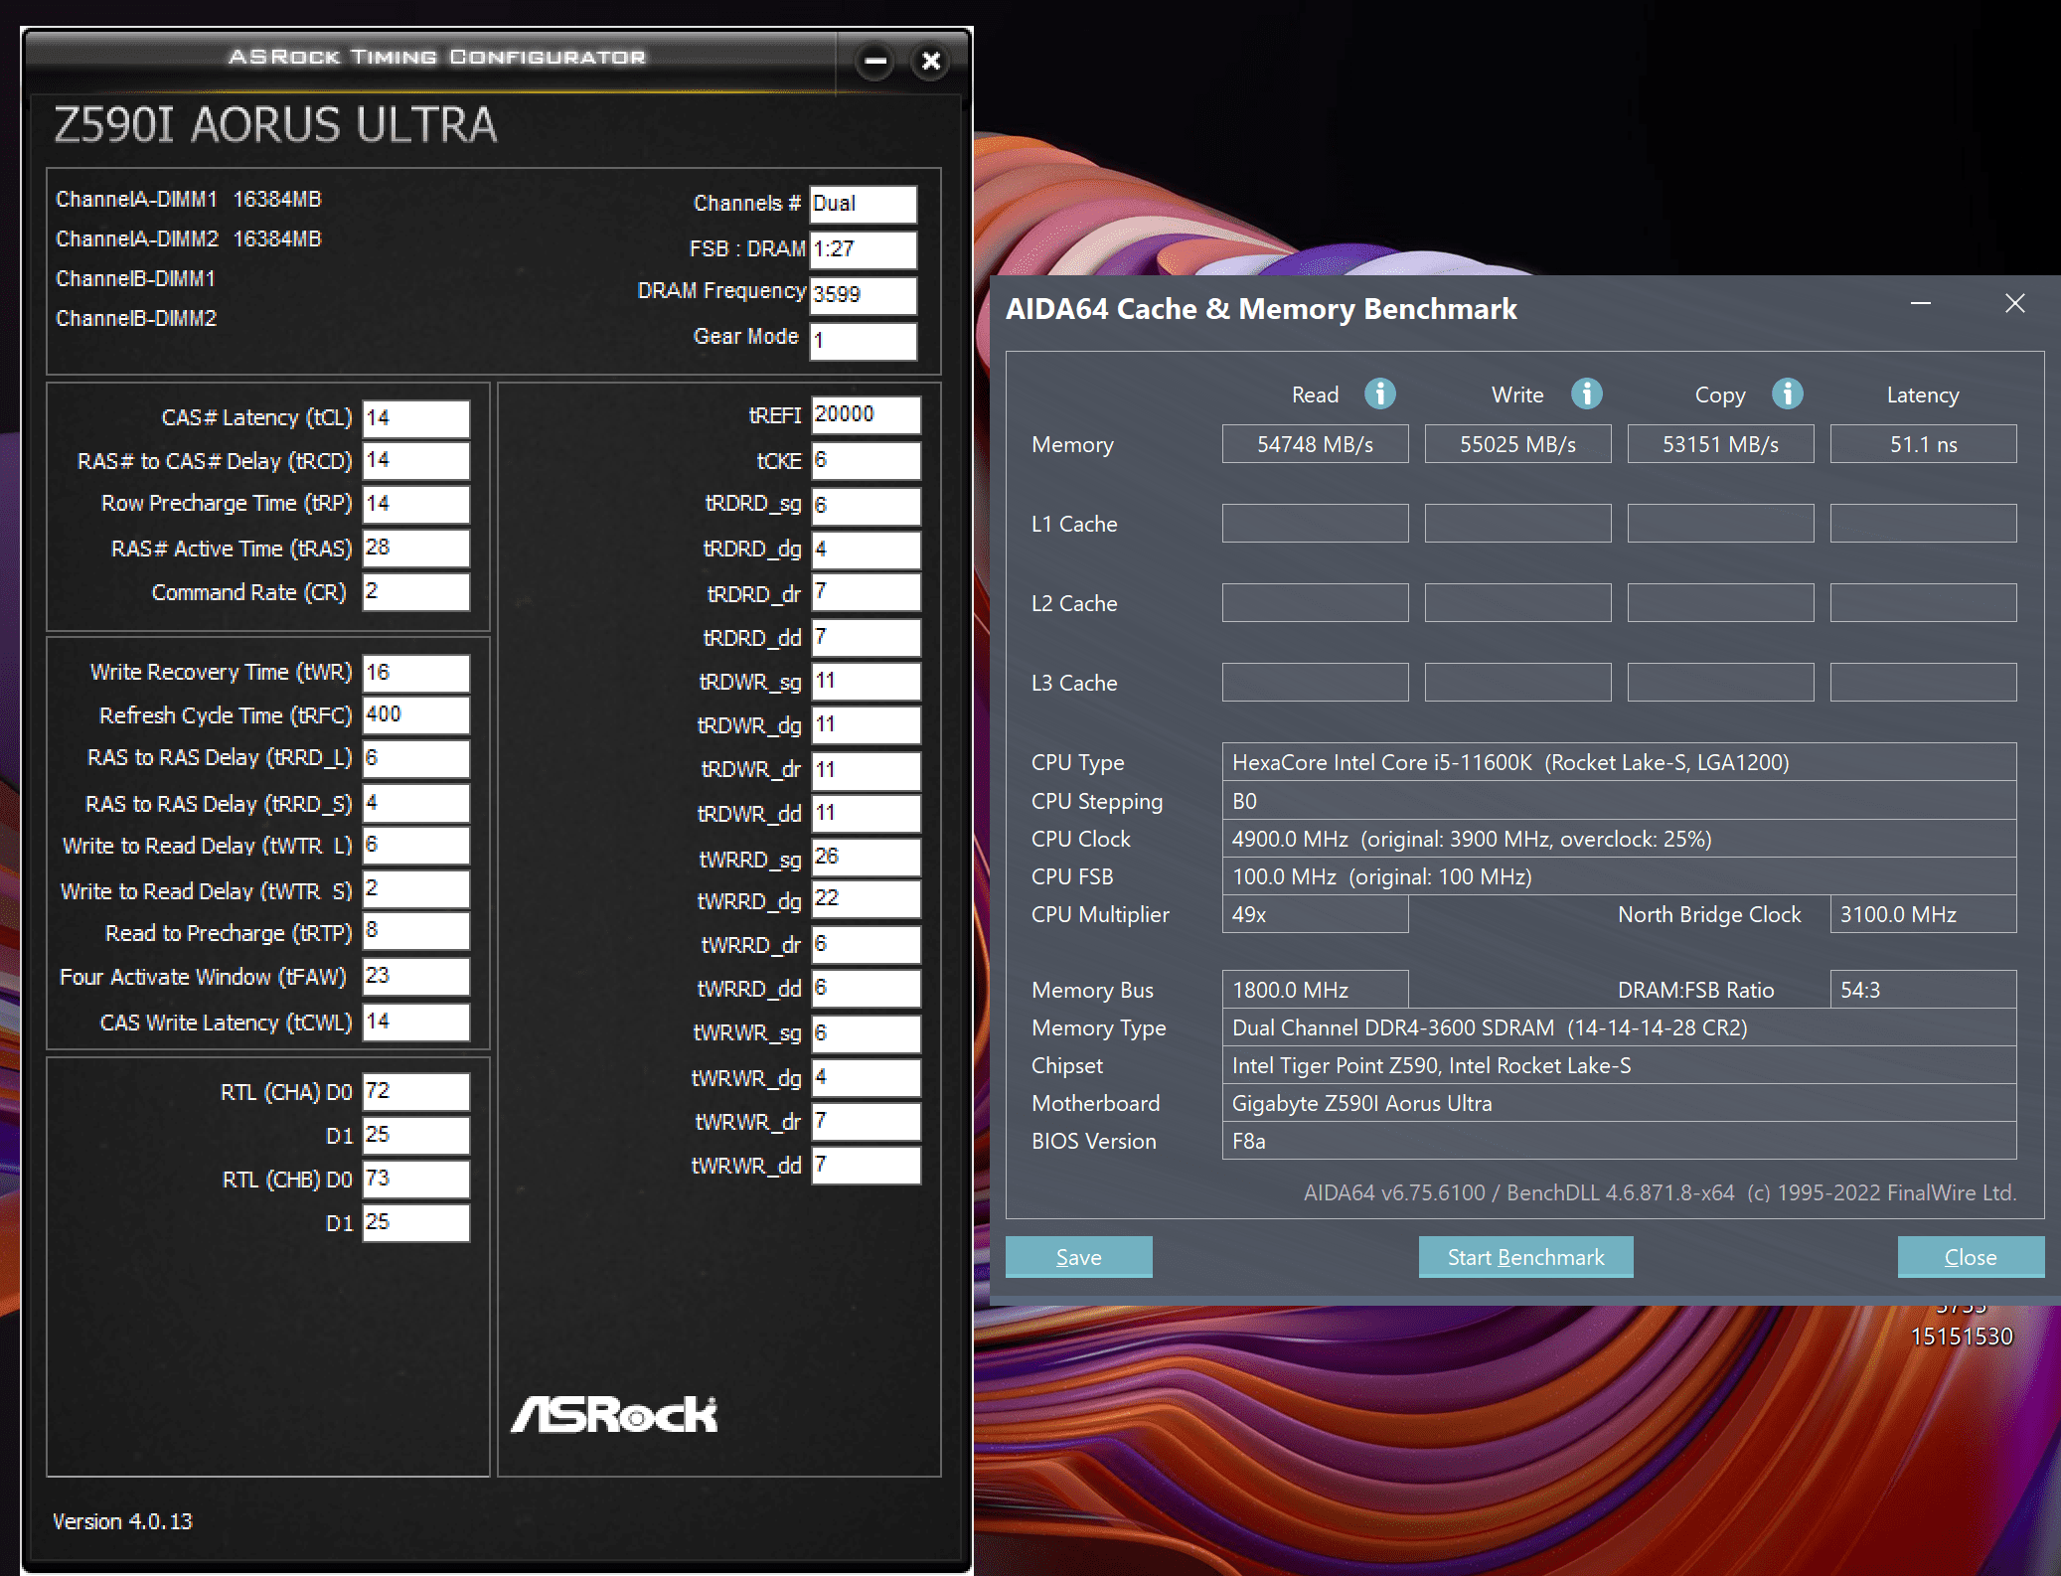Click the Write info icon in AIDA64
Screen dimensions: 2061x1576
click(1586, 394)
